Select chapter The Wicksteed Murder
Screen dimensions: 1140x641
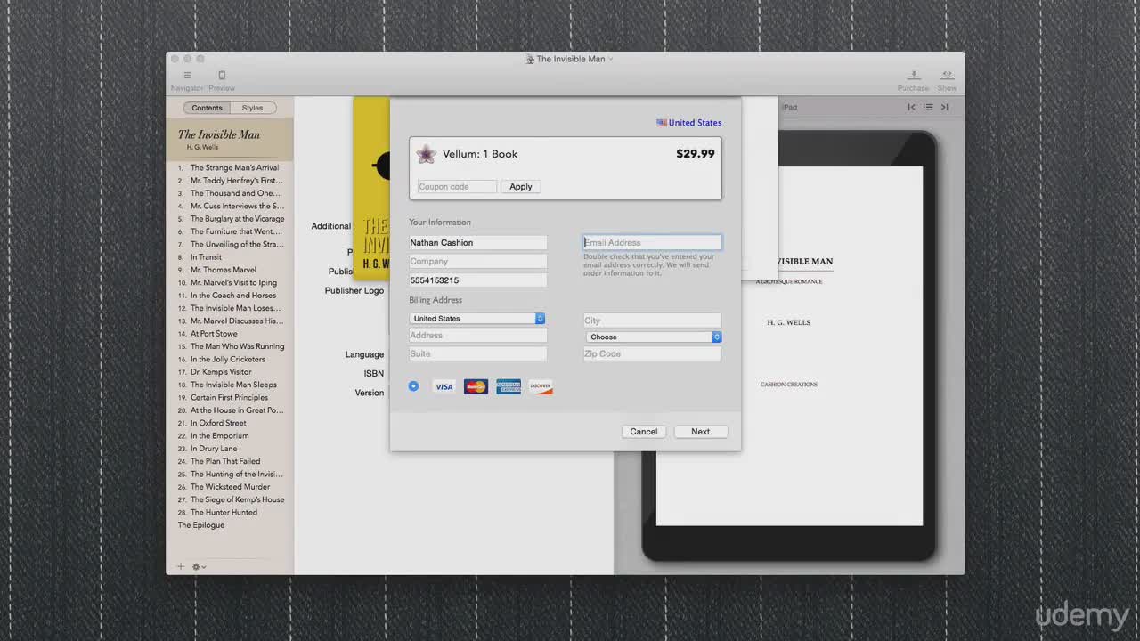click(230, 487)
